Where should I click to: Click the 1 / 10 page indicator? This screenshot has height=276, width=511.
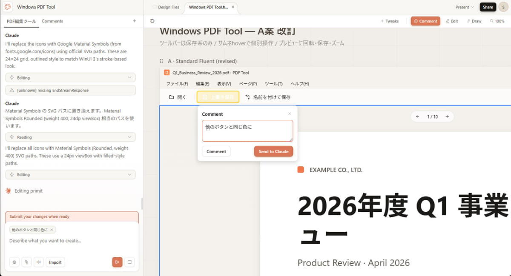point(433,117)
